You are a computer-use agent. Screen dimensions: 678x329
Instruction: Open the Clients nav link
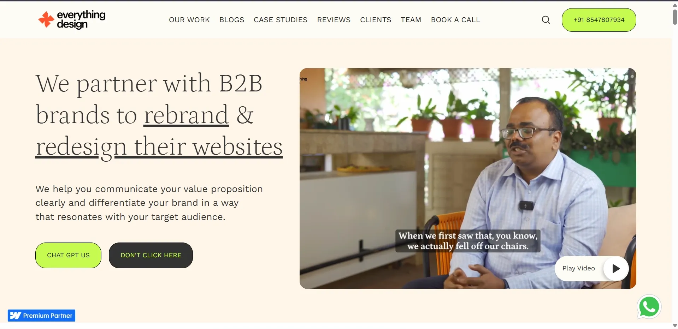(376, 20)
